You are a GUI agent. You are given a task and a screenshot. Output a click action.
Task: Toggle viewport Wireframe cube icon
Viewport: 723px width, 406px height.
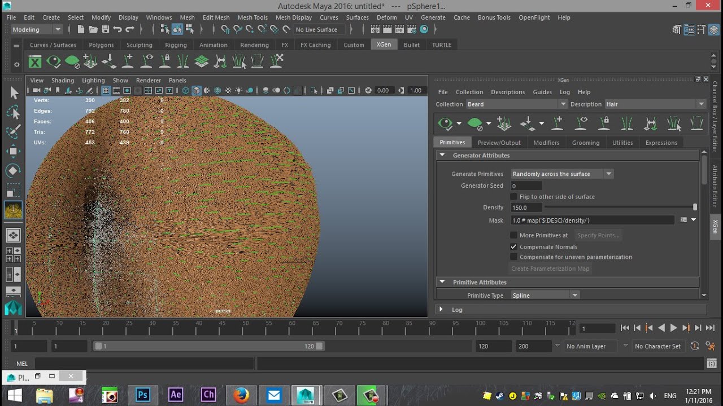click(185, 90)
